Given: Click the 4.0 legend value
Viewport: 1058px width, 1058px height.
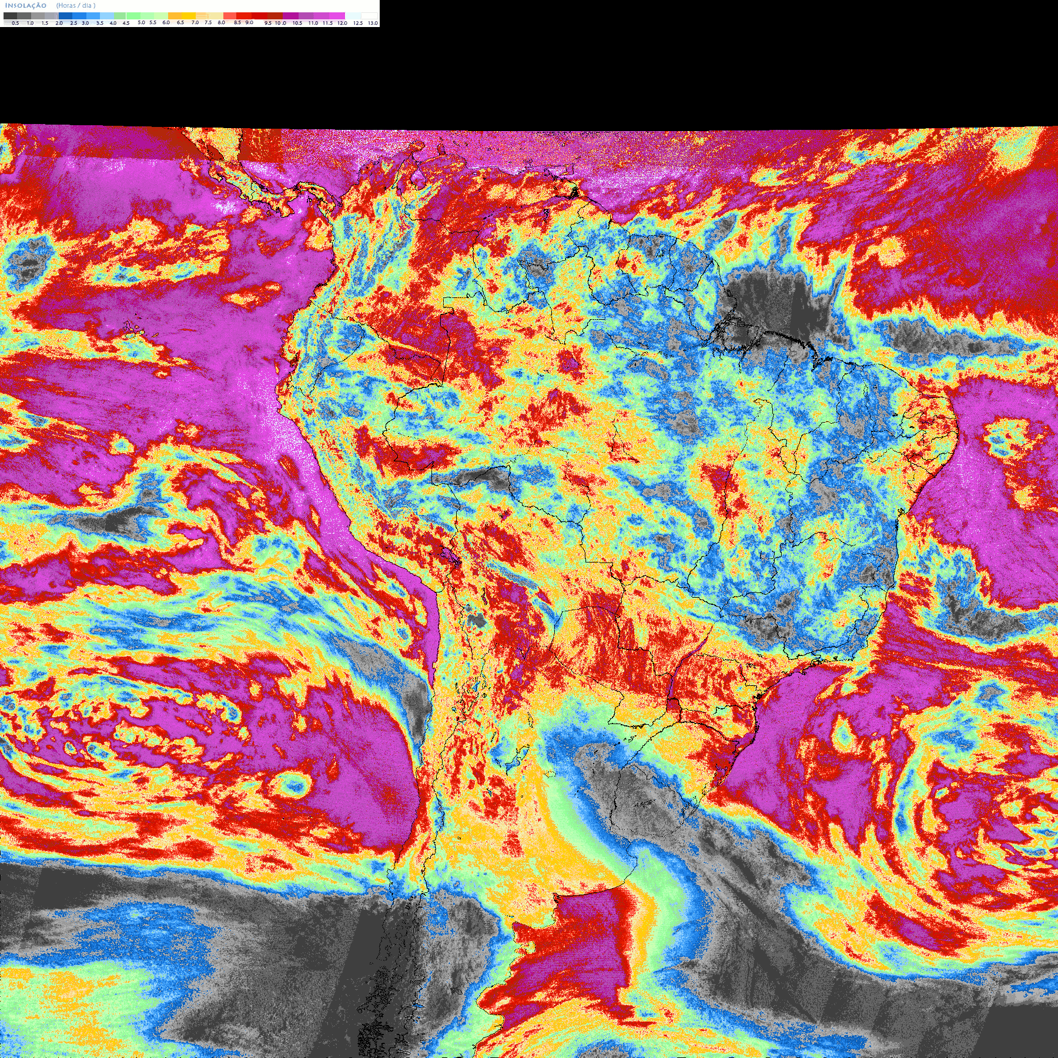Looking at the screenshot, I should pyautogui.click(x=113, y=23).
